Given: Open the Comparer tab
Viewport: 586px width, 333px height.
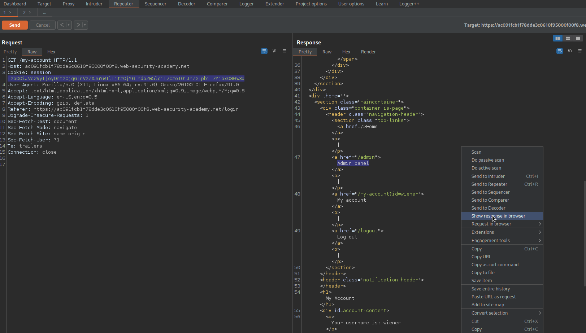Looking at the screenshot, I should point(217,4).
